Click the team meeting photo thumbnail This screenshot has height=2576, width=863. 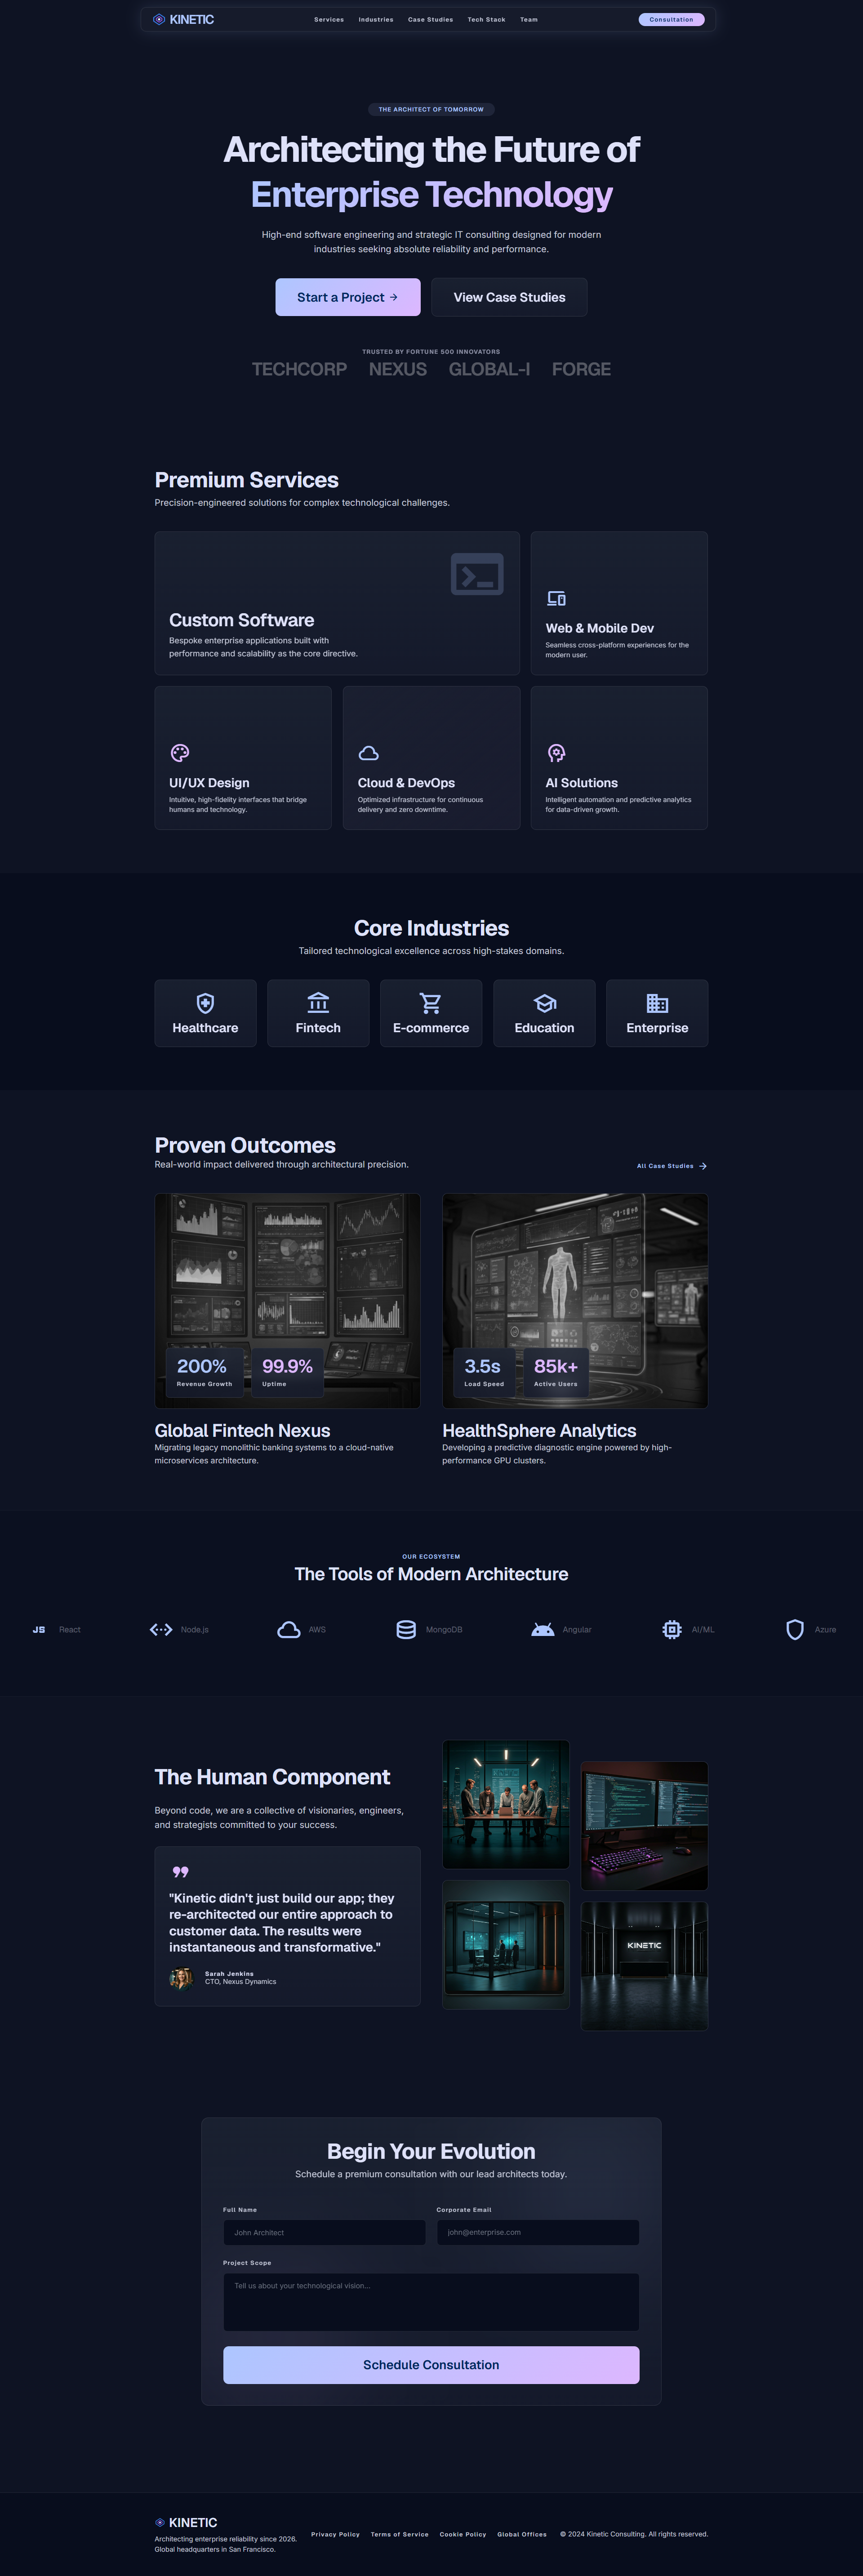tap(506, 1804)
